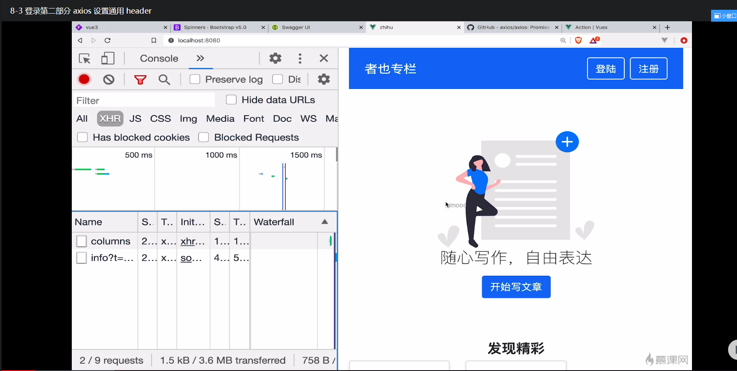Select the XHR filter type
The width and height of the screenshot is (737, 371).
tap(110, 119)
